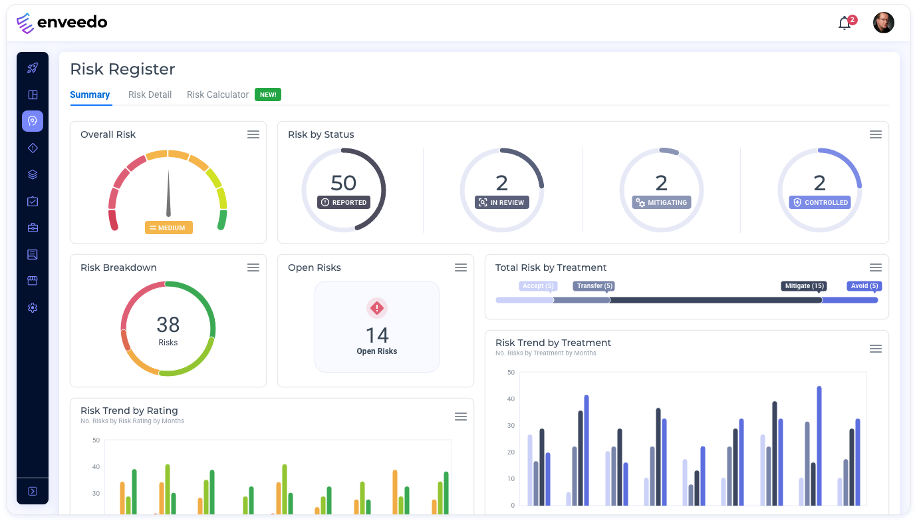Open the Risk Trend by Treatment card menu
917x523 pixels.
point(876,348)
